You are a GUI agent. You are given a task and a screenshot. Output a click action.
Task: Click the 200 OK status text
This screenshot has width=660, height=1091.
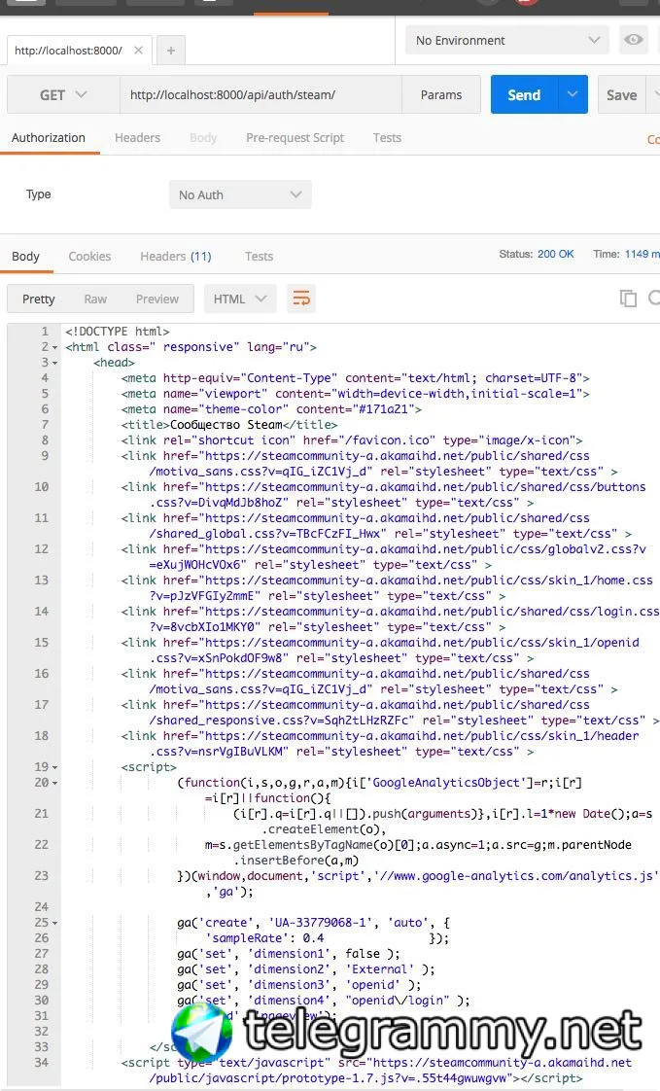pos(556,254)
